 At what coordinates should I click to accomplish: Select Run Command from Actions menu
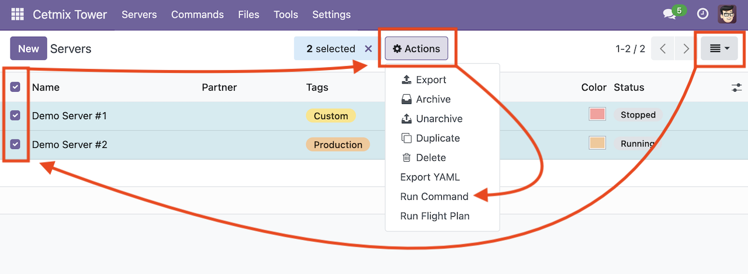434,196
